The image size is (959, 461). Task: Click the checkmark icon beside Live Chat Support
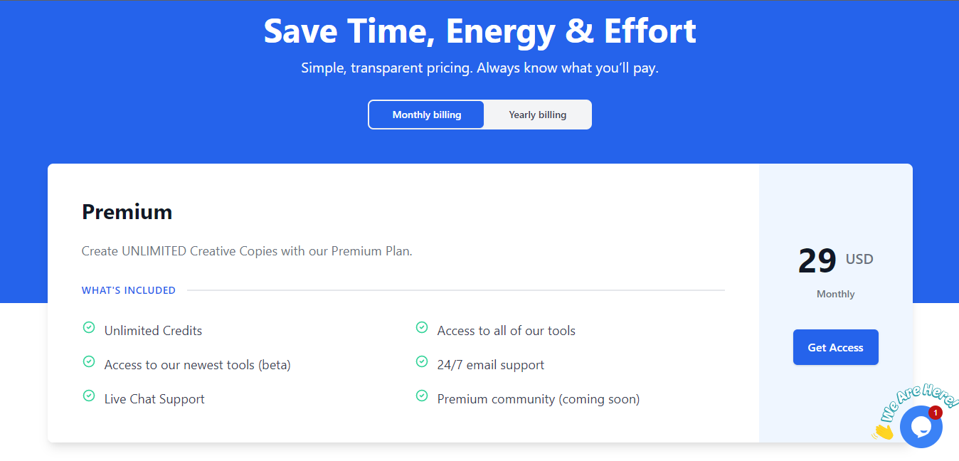pyautogui.click(x=89, y=396)
